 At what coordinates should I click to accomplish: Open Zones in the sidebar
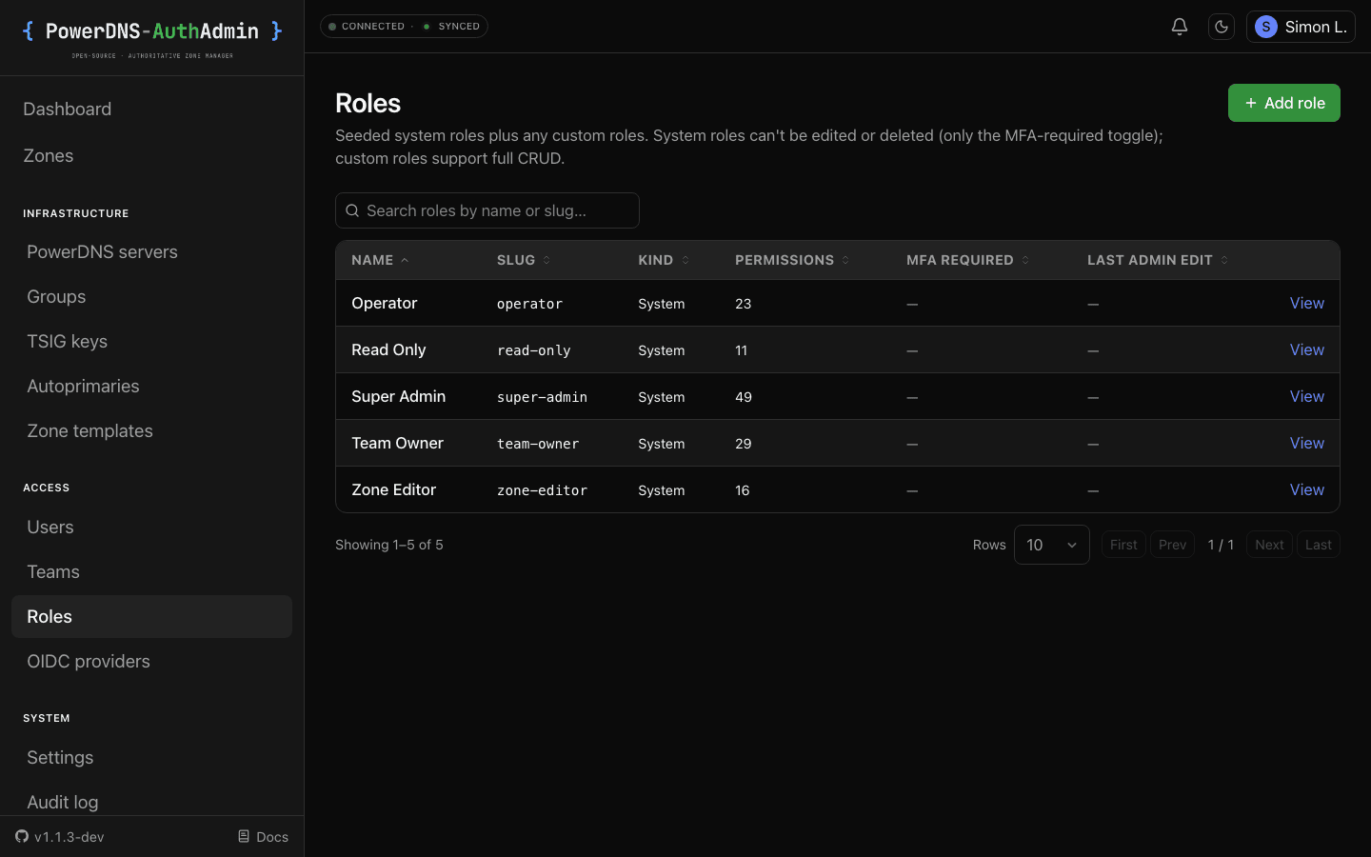(x=152, y=155)
